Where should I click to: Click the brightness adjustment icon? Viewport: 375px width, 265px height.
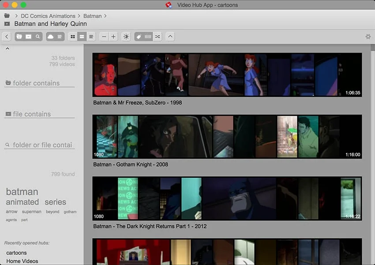[126, 37]
